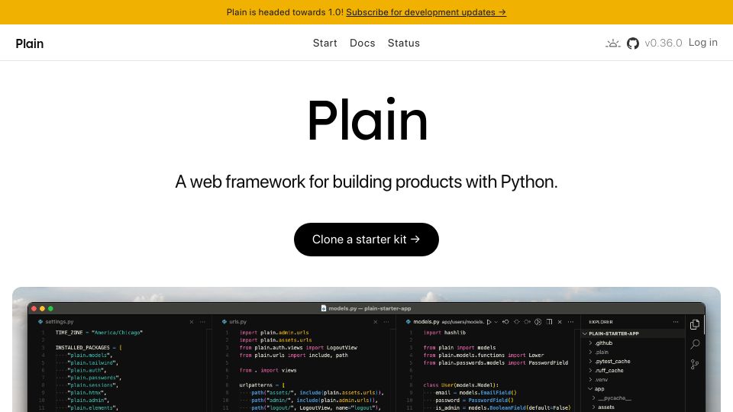Close the urls.py tab via its X

376,322
